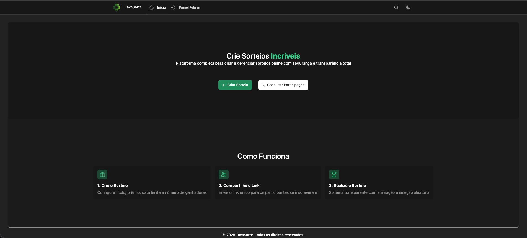527x238 pixels.
Task: Click the gear icon beside Painel Admin
Action: [x=173, y=7]
